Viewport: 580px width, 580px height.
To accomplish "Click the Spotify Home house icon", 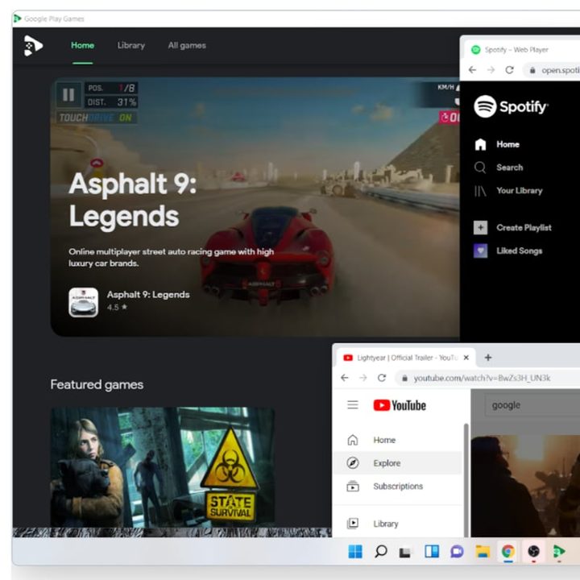I will [x=480, y=144].
